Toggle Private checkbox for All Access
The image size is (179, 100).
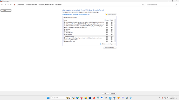click(x=107, y=31)
